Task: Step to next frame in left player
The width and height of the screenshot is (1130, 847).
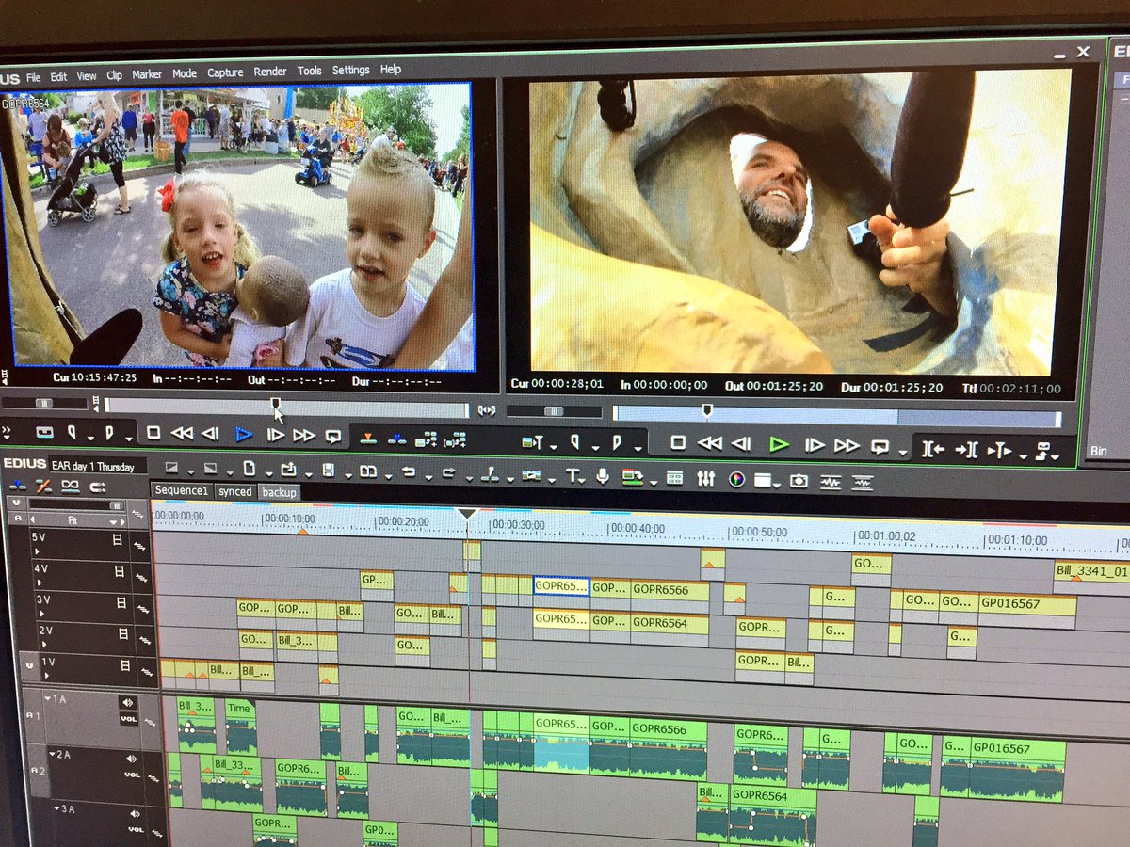Action: point(275,435)
